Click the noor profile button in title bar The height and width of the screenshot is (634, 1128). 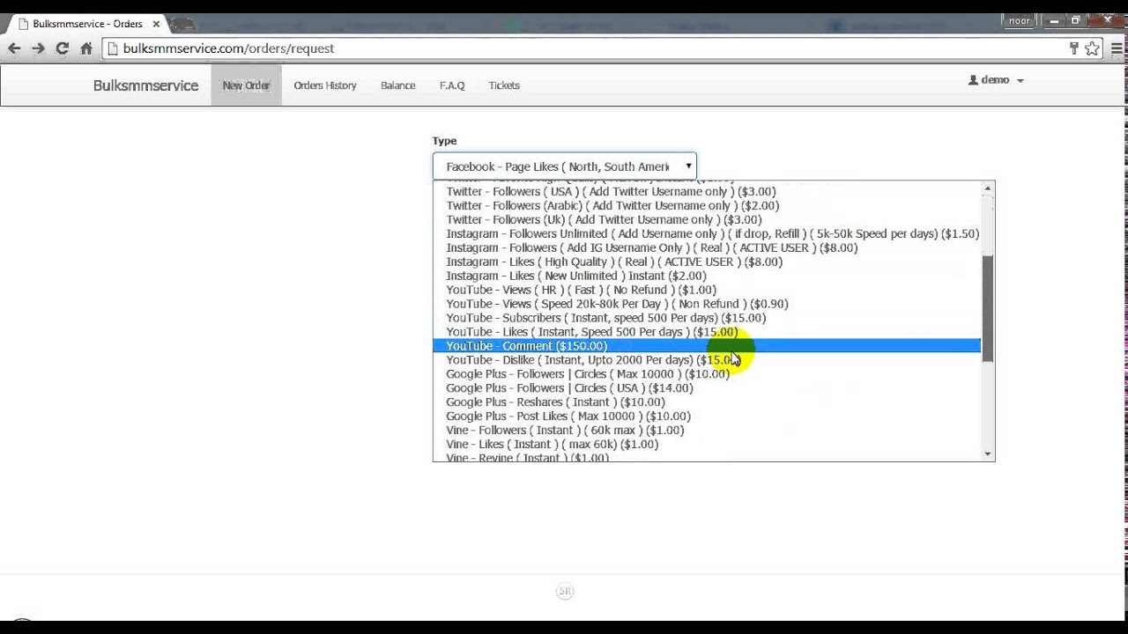(x=1020, y=21)
